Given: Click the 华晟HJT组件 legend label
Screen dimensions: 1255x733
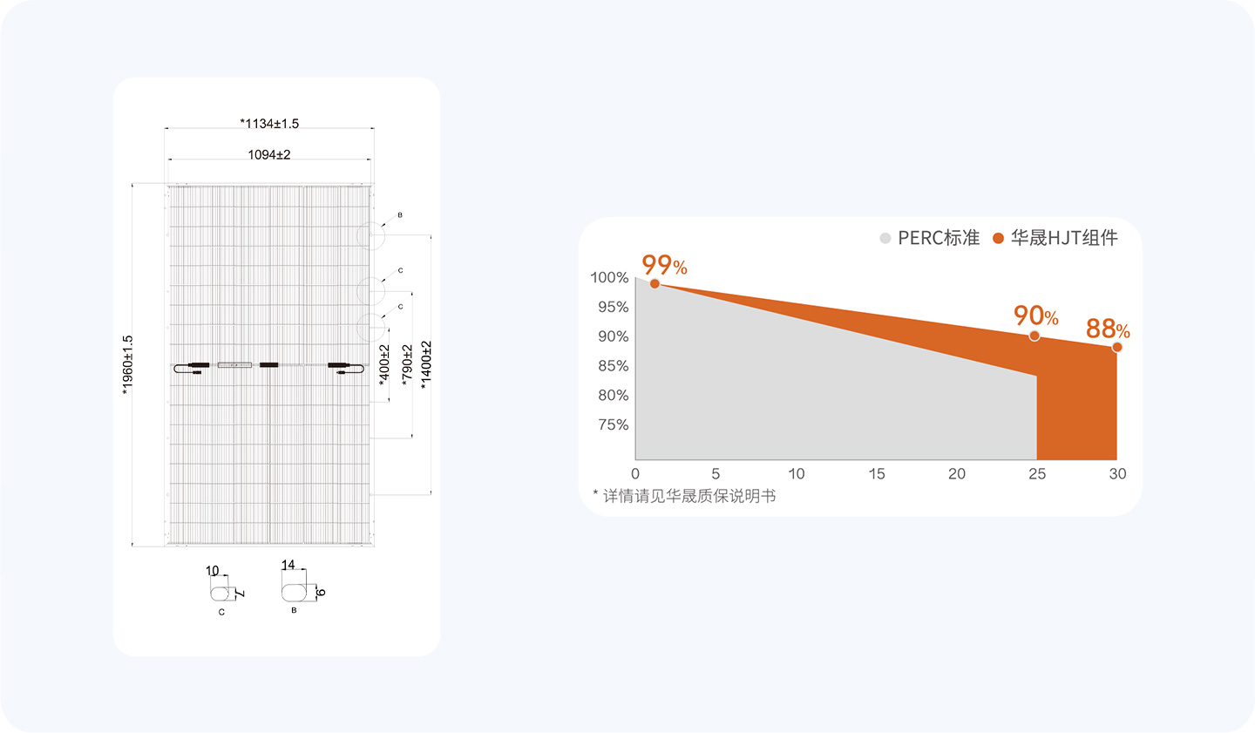Looking at the screenshot, I should point(1064,238).
